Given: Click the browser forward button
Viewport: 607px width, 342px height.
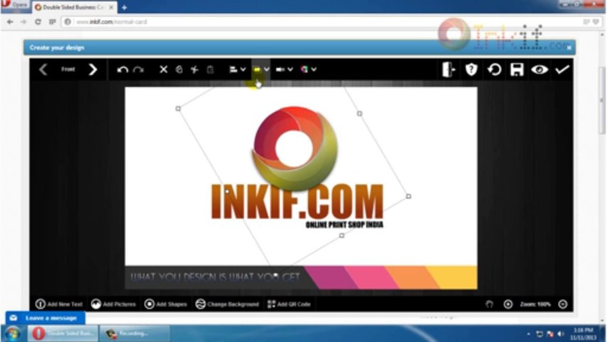Looking at the screenshot, I should (x=23, y=22).
